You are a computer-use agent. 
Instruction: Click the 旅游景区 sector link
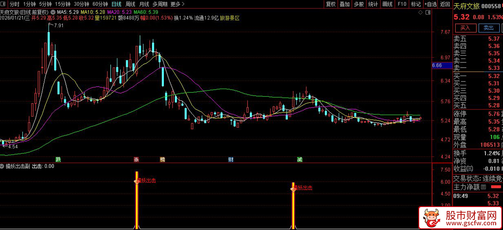[x=230, y=18]
